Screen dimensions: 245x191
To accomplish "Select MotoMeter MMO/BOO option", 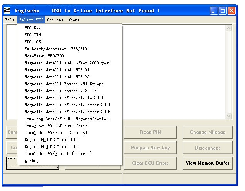I will [x=43, y=56].
